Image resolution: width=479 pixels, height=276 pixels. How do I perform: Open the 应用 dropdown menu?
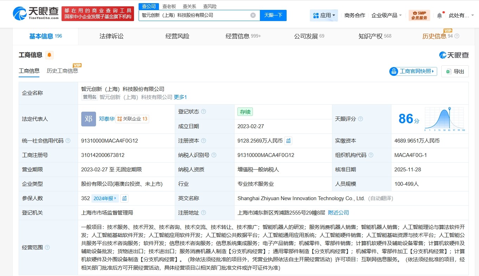(x=324, y=15)
